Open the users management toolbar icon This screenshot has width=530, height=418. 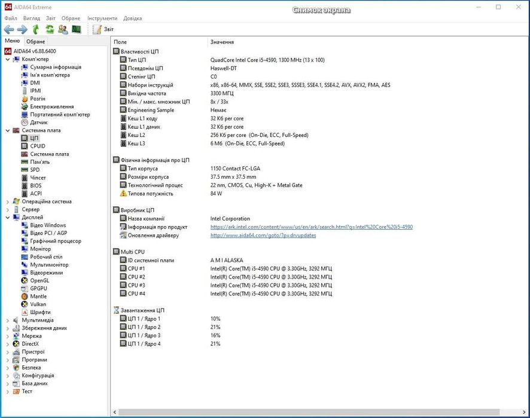(x=63, y=30)
